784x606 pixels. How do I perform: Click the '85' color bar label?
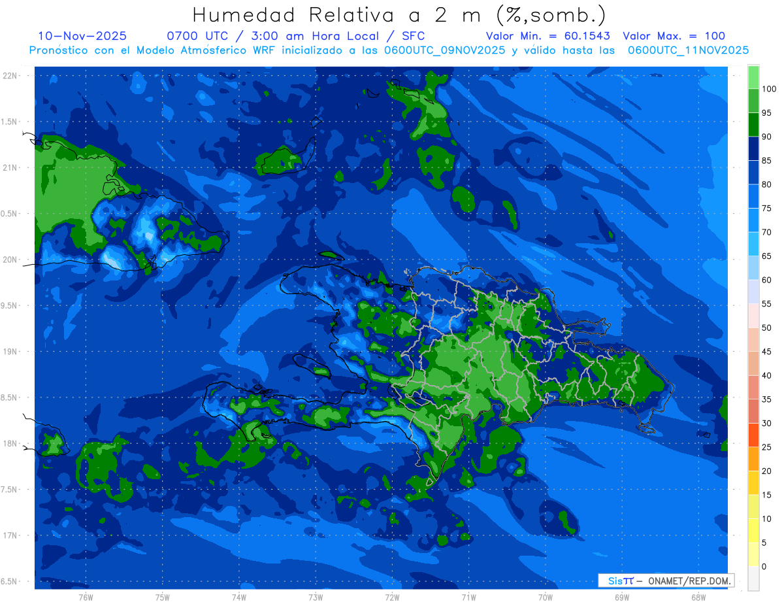click(766, 161)
